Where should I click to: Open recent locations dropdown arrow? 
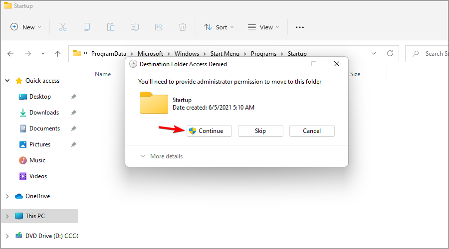43,53
